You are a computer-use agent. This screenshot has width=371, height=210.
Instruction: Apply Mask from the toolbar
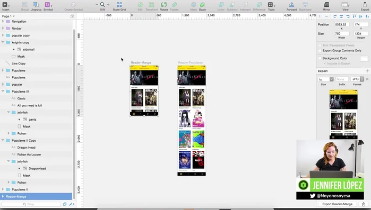pos(194,6)
